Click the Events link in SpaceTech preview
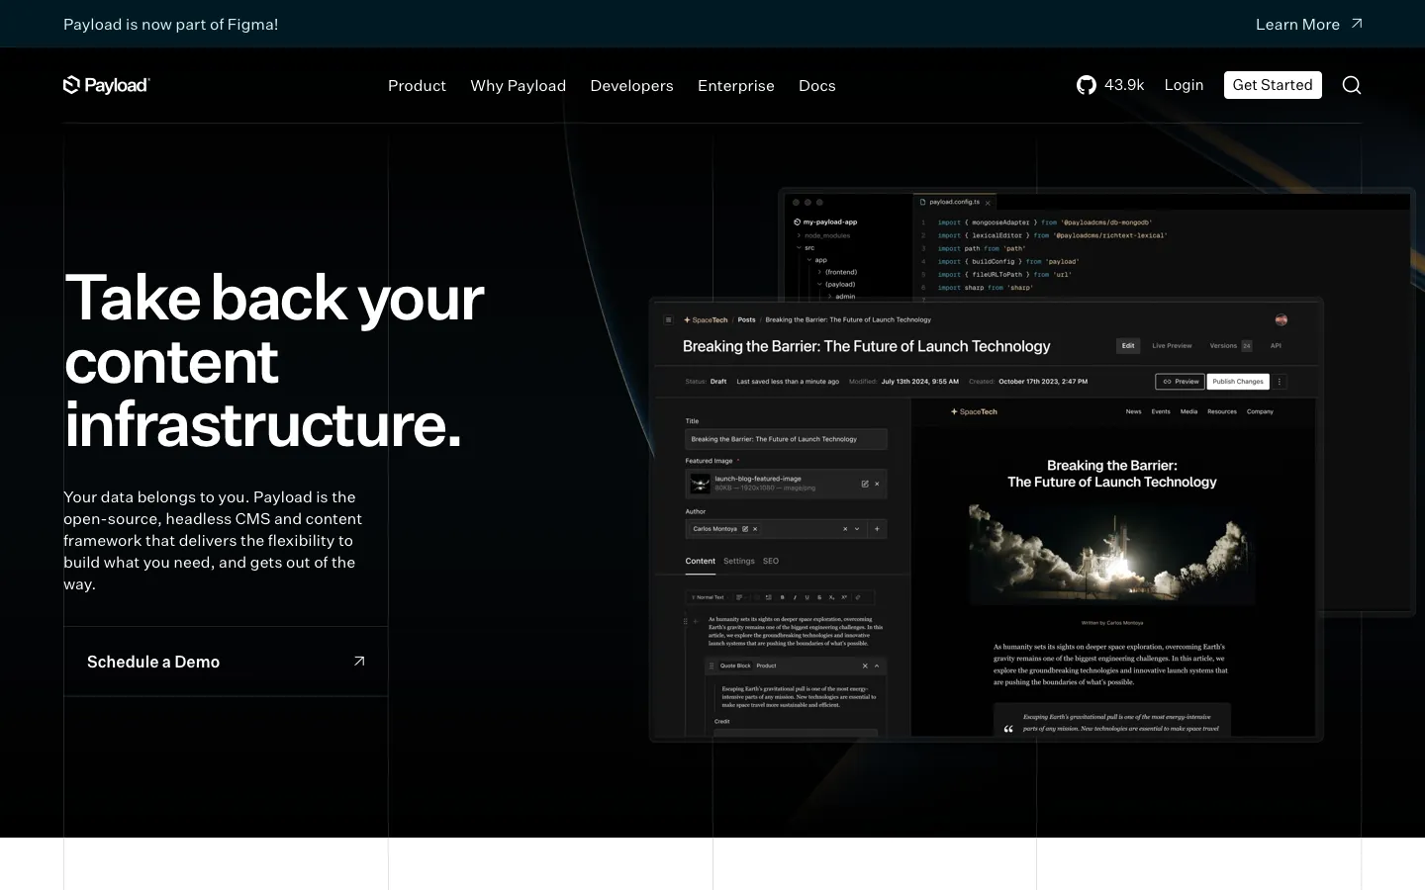The height and width of the screenshot is (890, 1425). click(1161, 411)
